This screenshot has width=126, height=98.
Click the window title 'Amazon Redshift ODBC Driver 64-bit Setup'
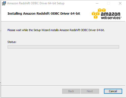click(36, 3)
